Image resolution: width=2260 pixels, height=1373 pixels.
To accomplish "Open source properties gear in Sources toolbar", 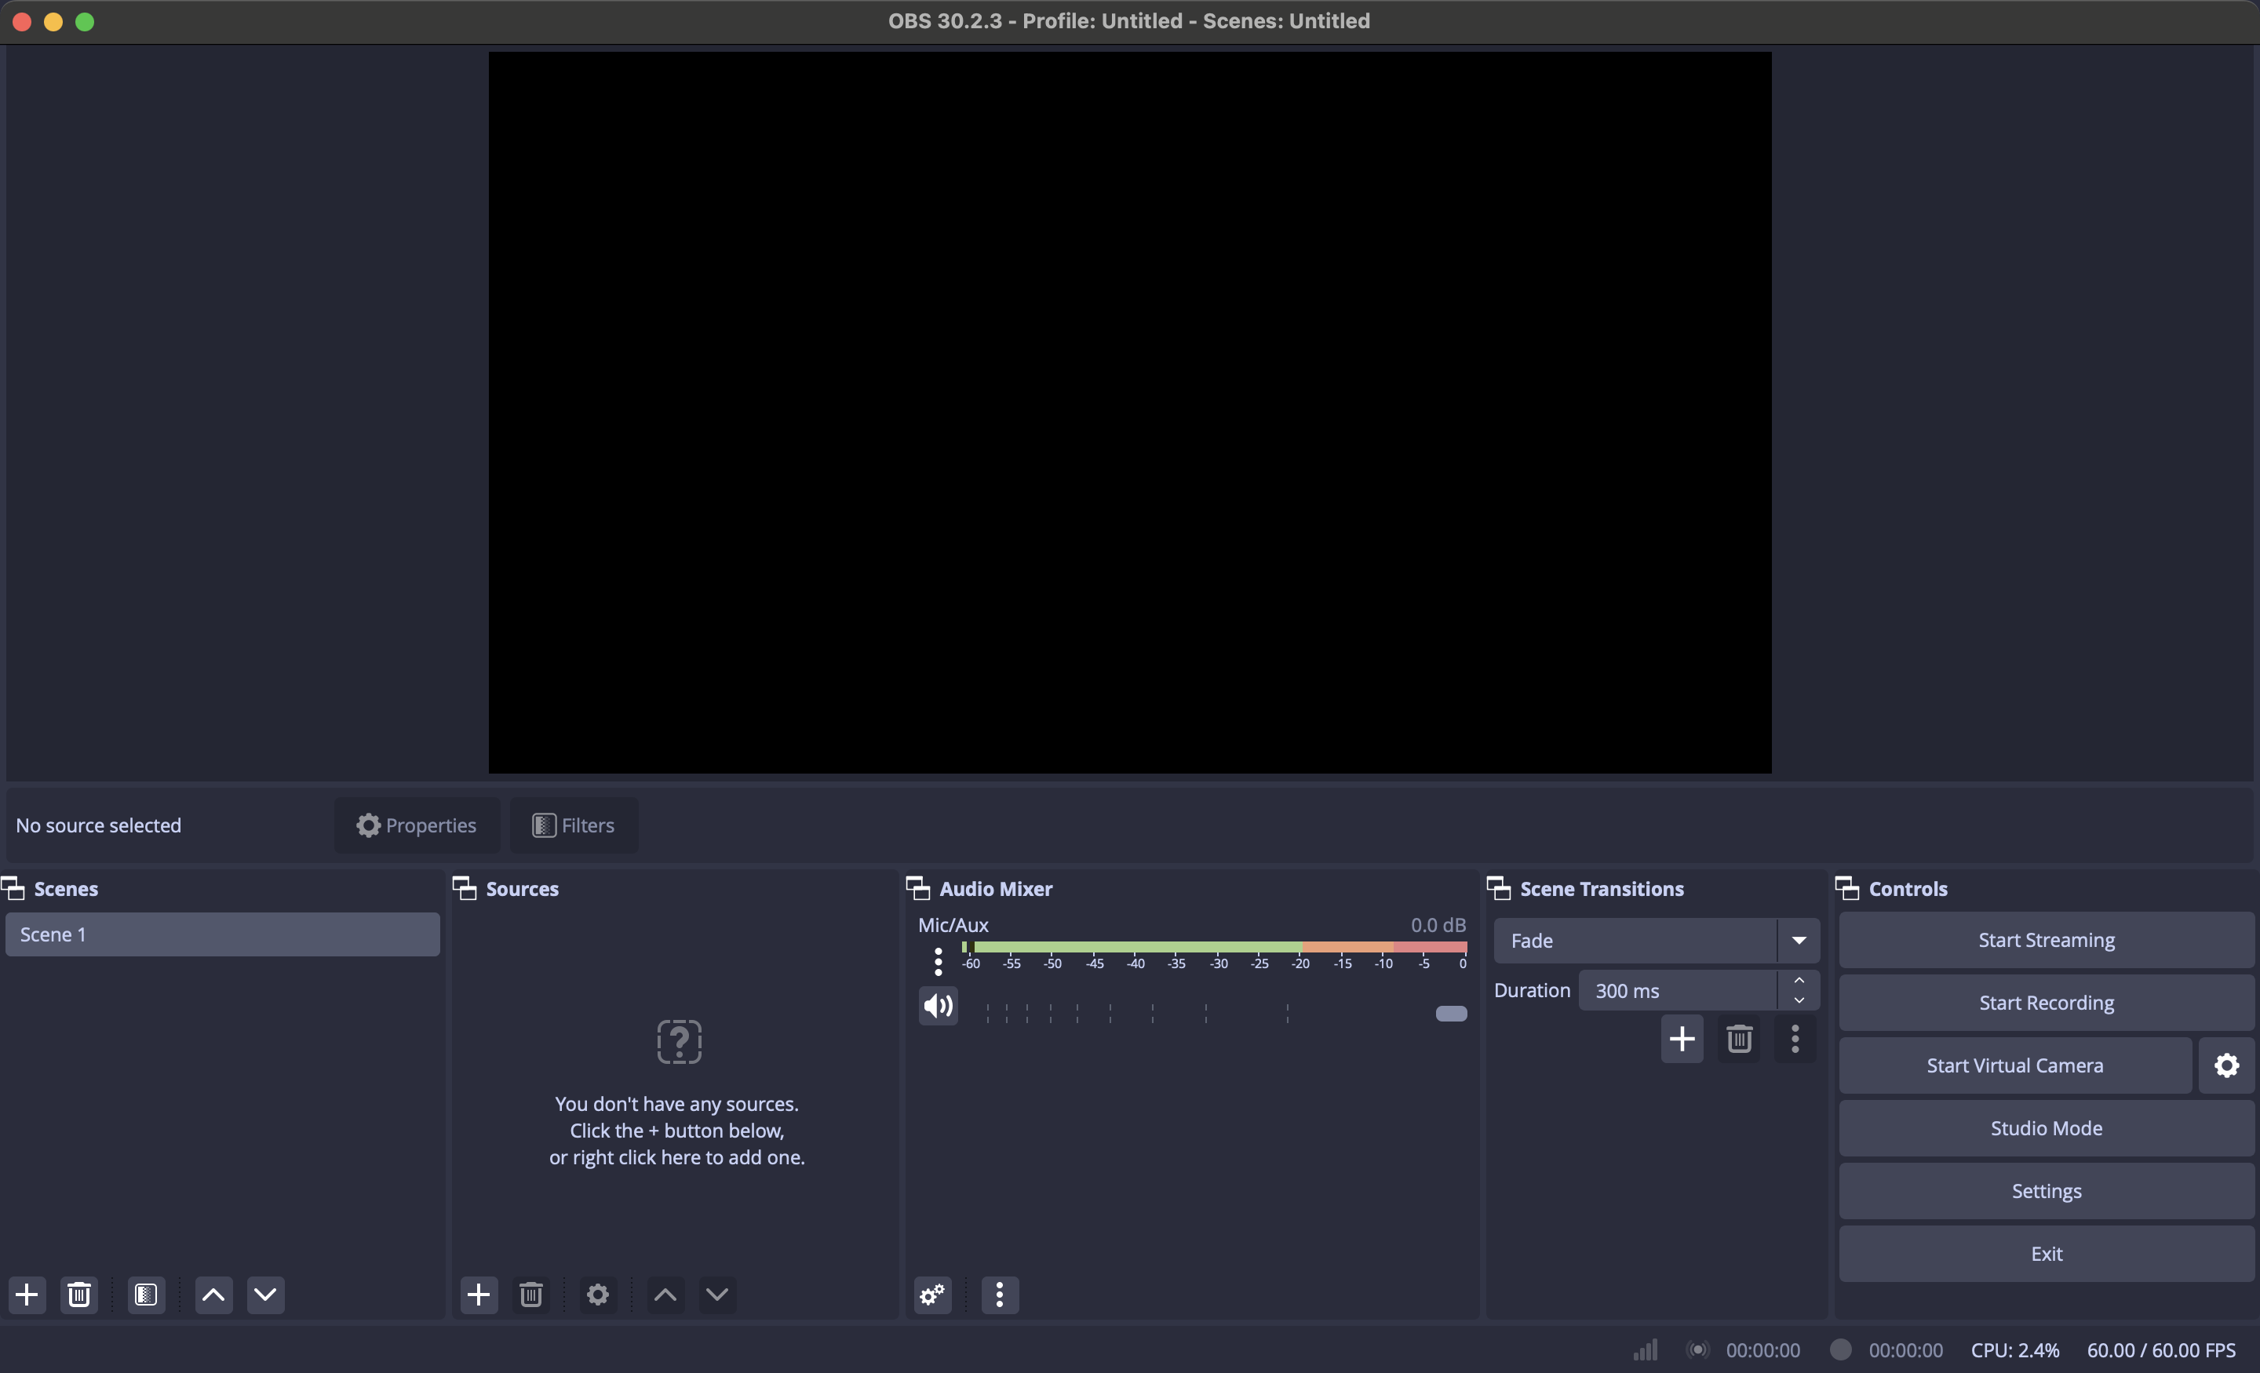I will (597, 1294).
